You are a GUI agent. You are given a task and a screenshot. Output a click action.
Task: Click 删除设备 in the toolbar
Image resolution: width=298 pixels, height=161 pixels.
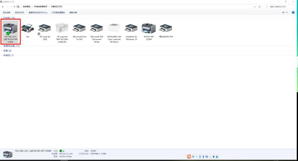[73, 13]
